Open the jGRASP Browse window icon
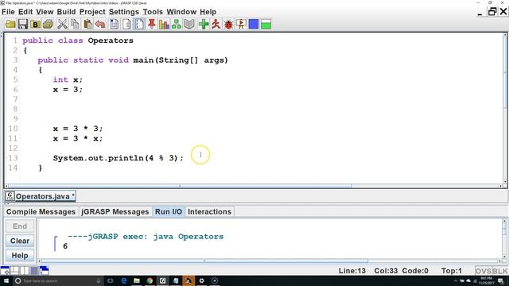This screenshot has height=286, width=509. pyautogui.click(x=35, y=25)
